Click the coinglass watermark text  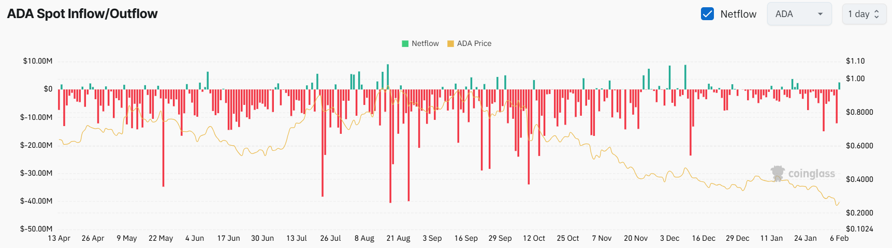tap(811, 174)
